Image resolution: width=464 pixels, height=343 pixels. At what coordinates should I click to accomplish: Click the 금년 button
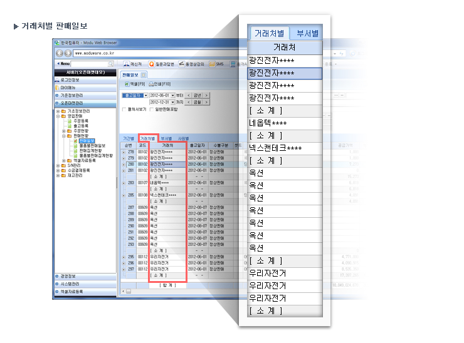[198, 95]
